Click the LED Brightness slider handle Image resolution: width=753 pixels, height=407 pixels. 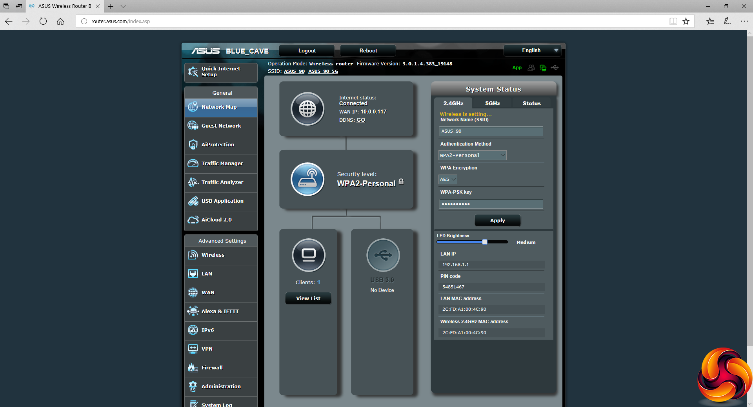point(485,242)
